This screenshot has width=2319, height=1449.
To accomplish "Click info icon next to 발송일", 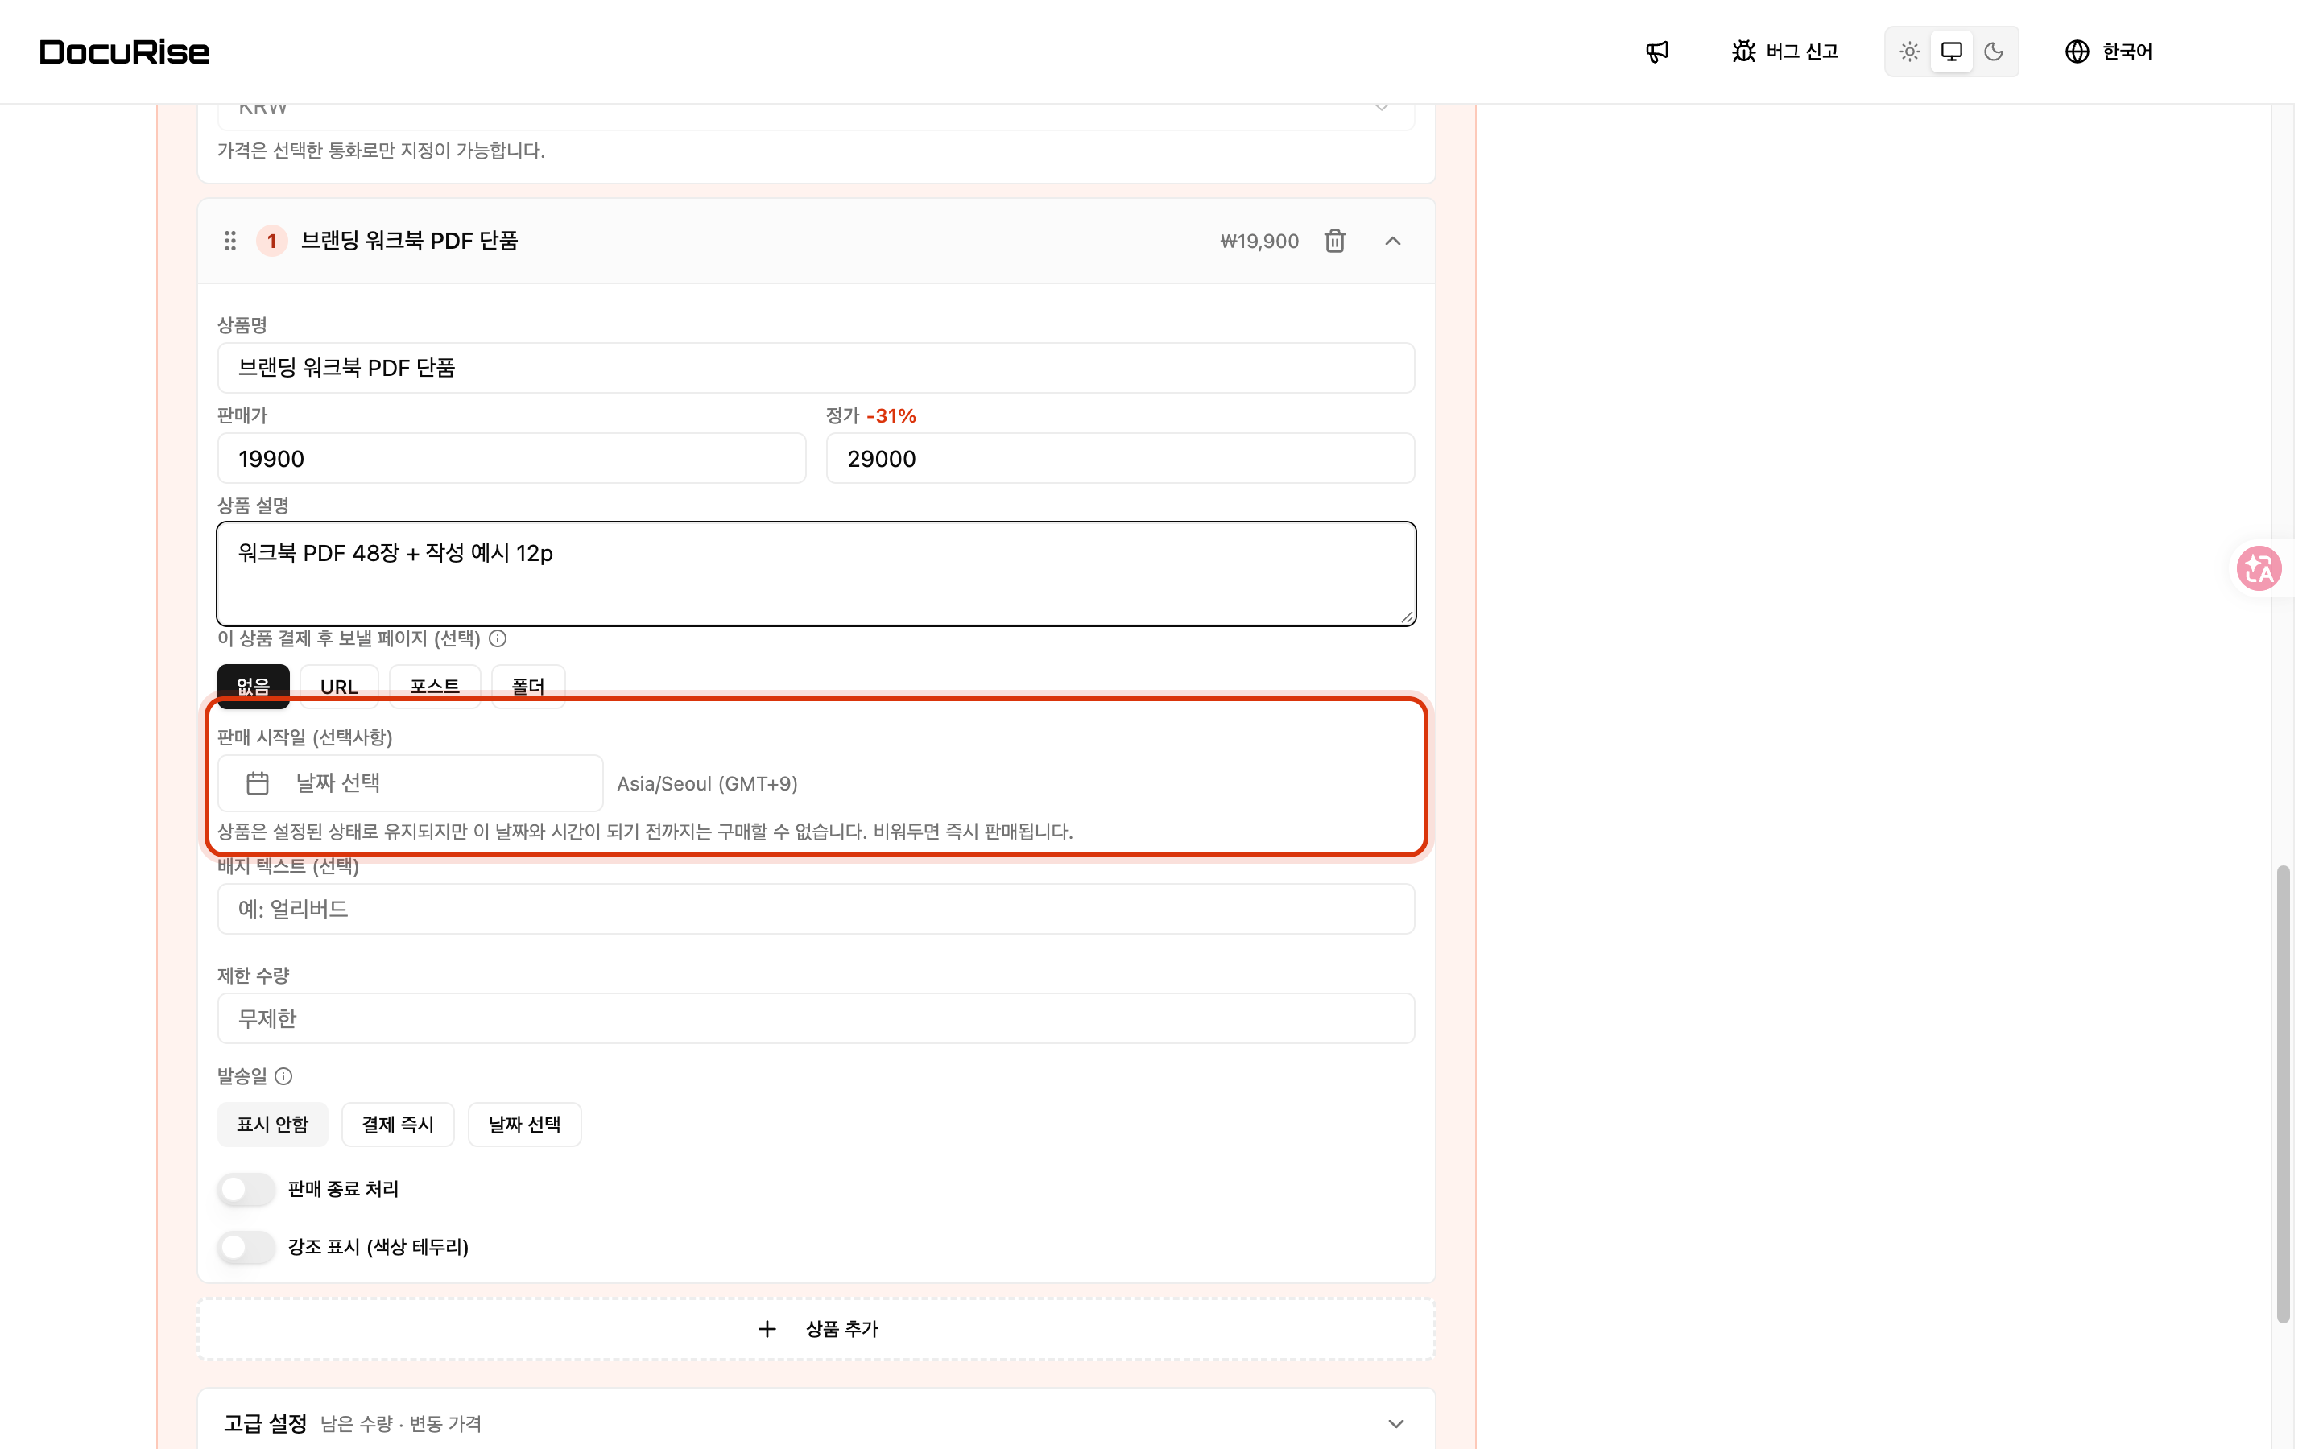I will [x=283, y=1076].
